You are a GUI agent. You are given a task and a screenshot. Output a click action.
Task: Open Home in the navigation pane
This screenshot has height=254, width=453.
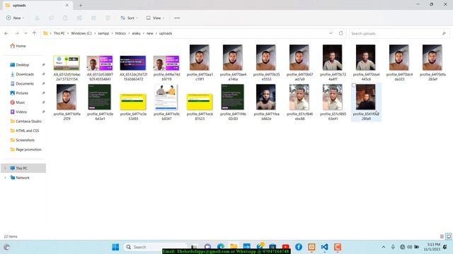[x=18, y=46]
